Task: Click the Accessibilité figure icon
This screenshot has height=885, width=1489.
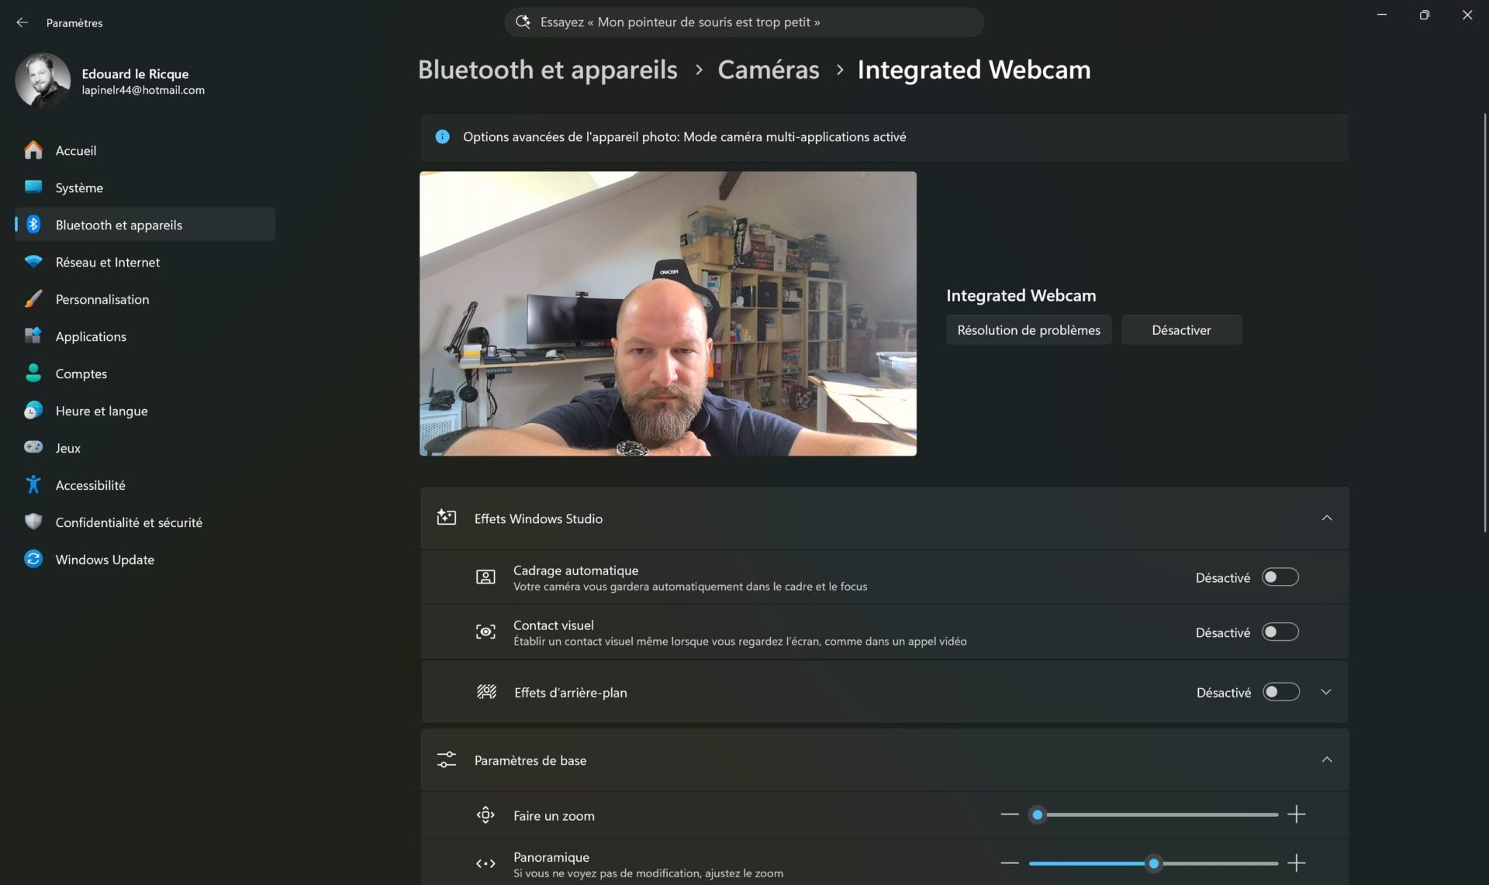Action: pos(33,485)
